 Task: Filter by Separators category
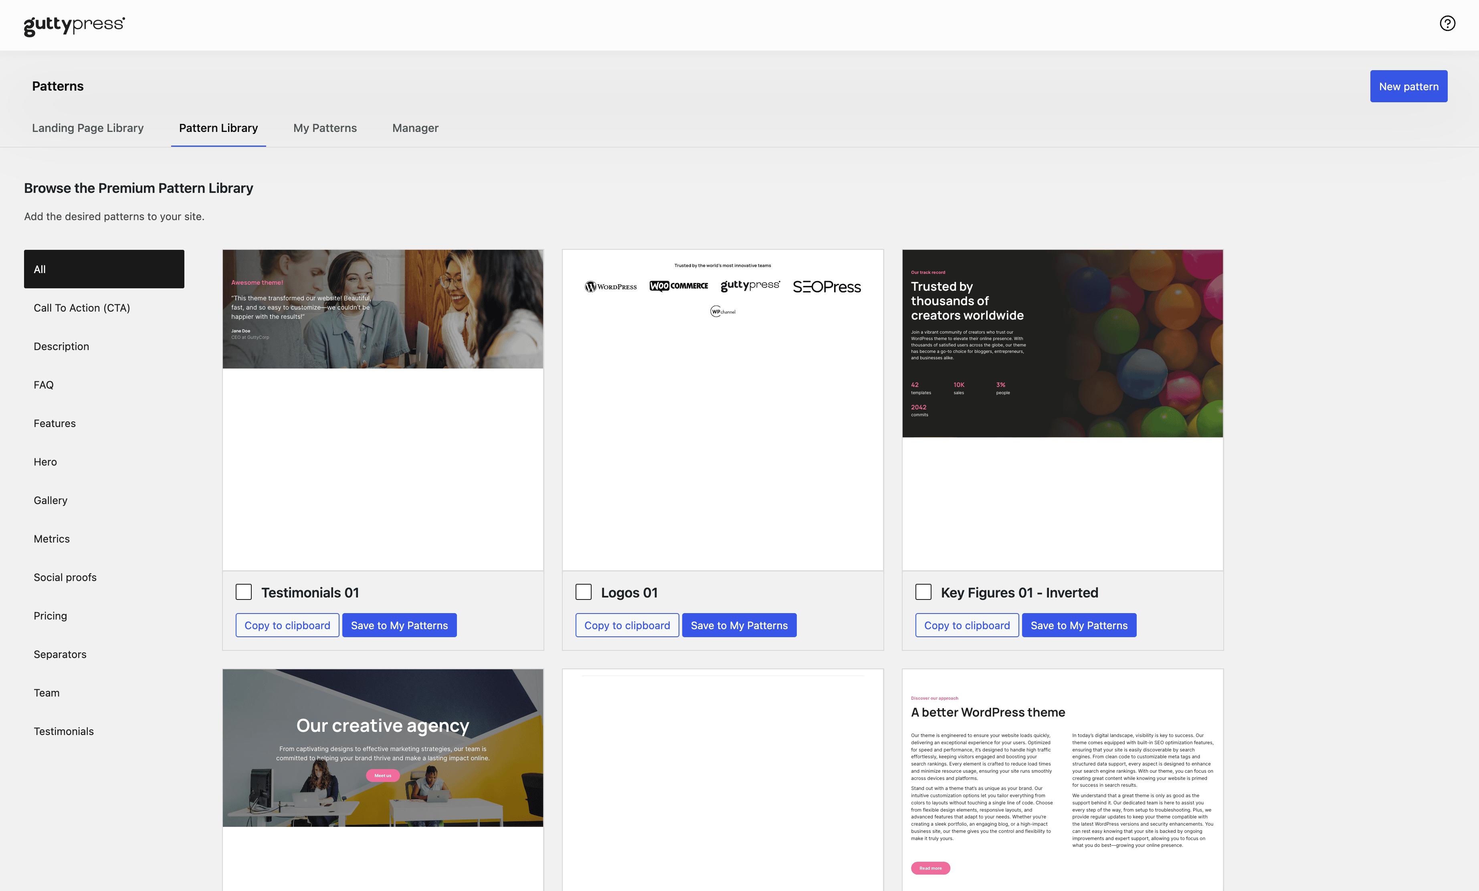pos(104,654)
